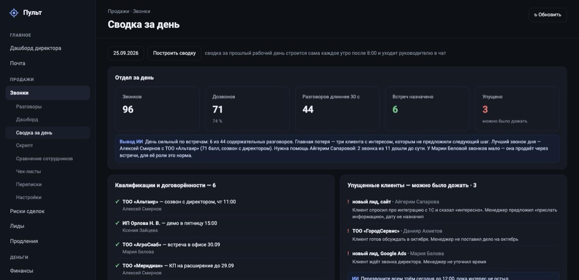The width and height of the screenshot is (579, 280).
Task: Click the Упущено 3 stat card
Action: tap(517, 109)
